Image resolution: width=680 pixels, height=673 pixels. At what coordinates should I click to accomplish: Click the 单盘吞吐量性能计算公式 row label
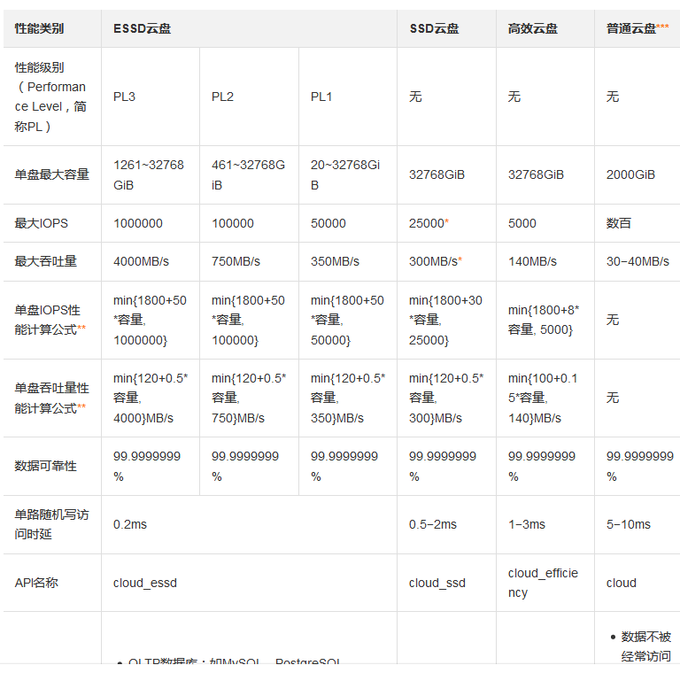[51, 398]
